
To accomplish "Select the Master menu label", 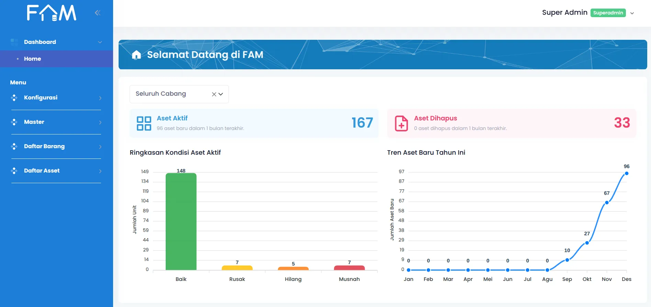I will pyautogui.click(x=34, y=122).
